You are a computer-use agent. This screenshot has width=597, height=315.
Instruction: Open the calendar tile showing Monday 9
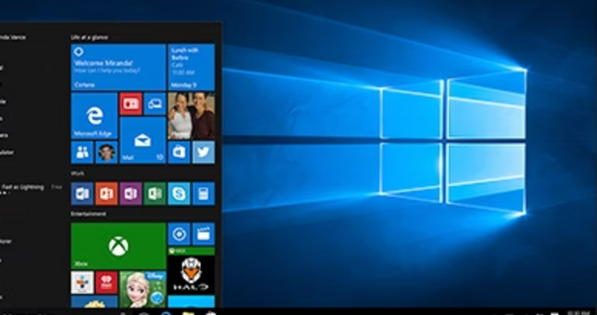point(191,67)
